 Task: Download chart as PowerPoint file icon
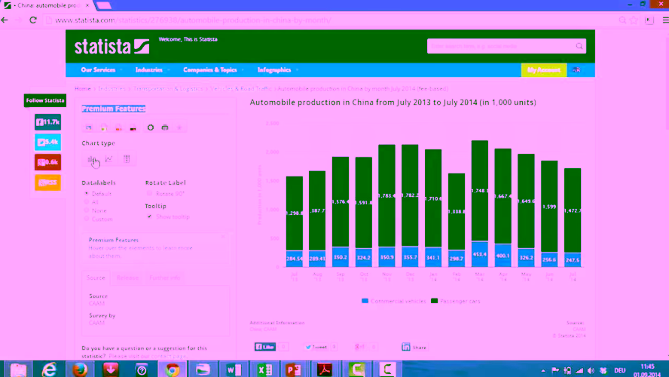[118, 127]
